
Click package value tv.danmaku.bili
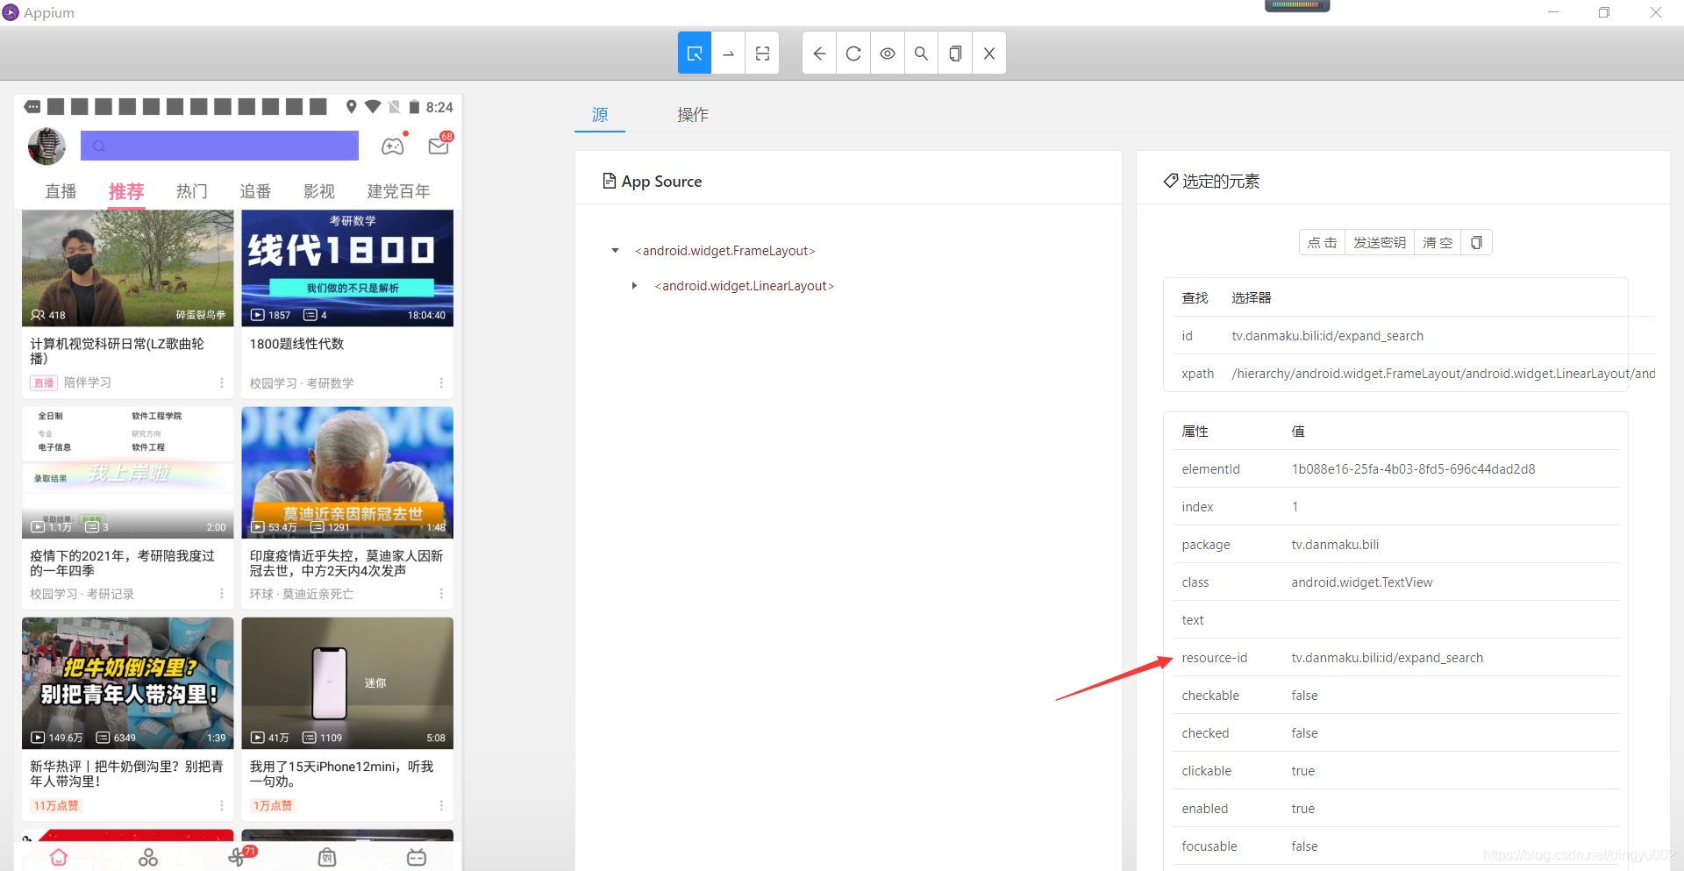[1335, 545]
